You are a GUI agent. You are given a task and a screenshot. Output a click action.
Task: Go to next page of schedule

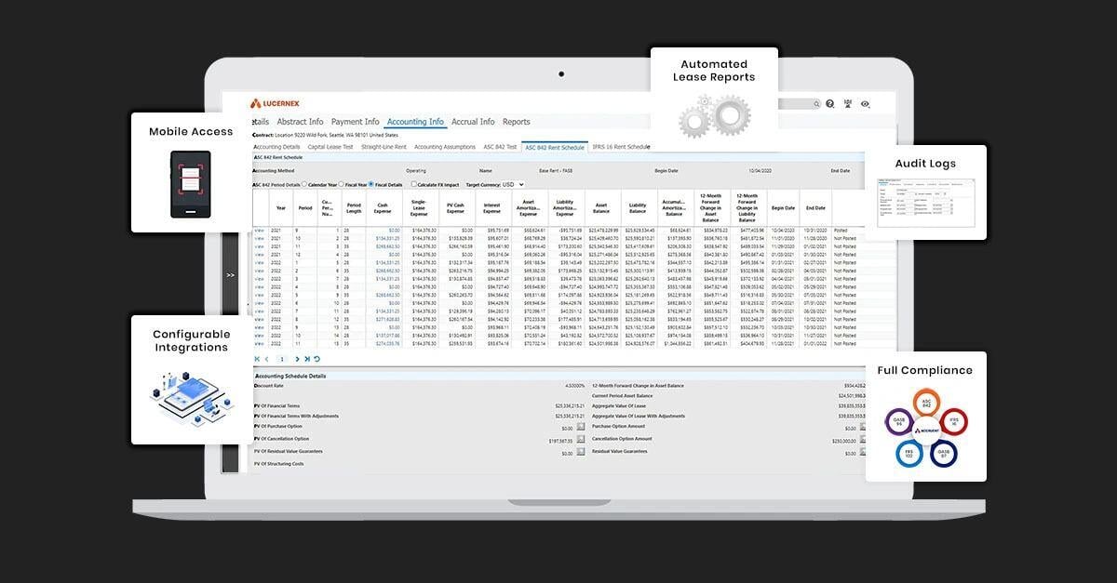pos(298,359)
